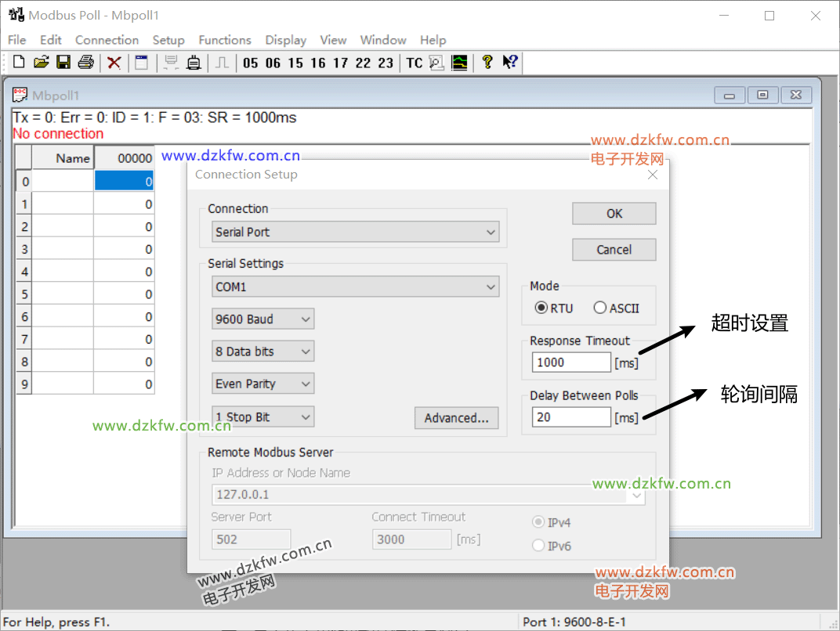Open the 9600 Baud dropdown
Viewport: 840px width, 631px height.
click(x=262, y=319)
